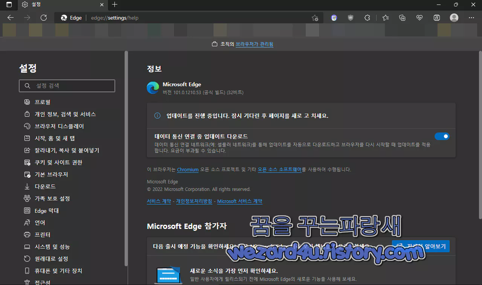This screenshot has width=482, height=285.
Task: Open Browser essentials heart icon
Action: (419, 17)
